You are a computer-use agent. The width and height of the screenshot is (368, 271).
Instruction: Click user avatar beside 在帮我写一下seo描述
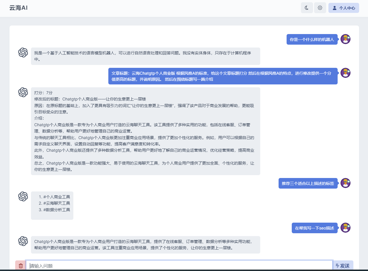346,228
